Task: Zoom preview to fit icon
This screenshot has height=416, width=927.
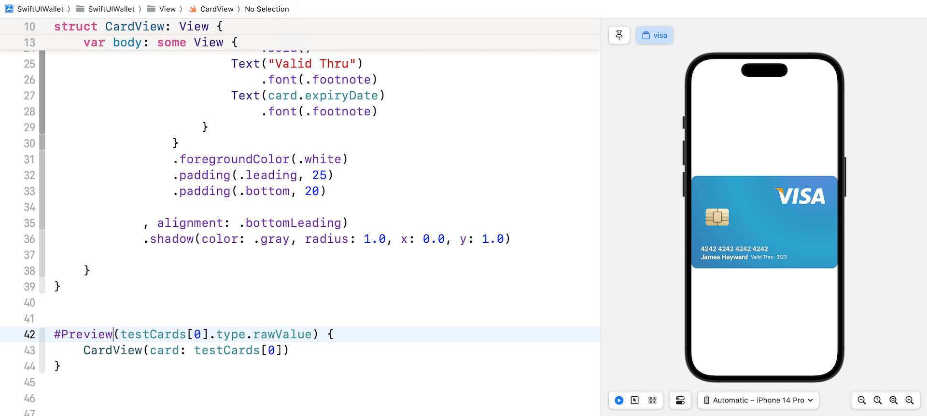Action: [x=893, y=400]
